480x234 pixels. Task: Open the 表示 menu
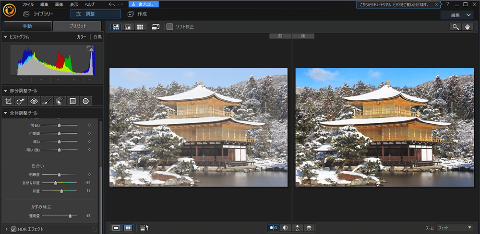click(x=74, y=5)
